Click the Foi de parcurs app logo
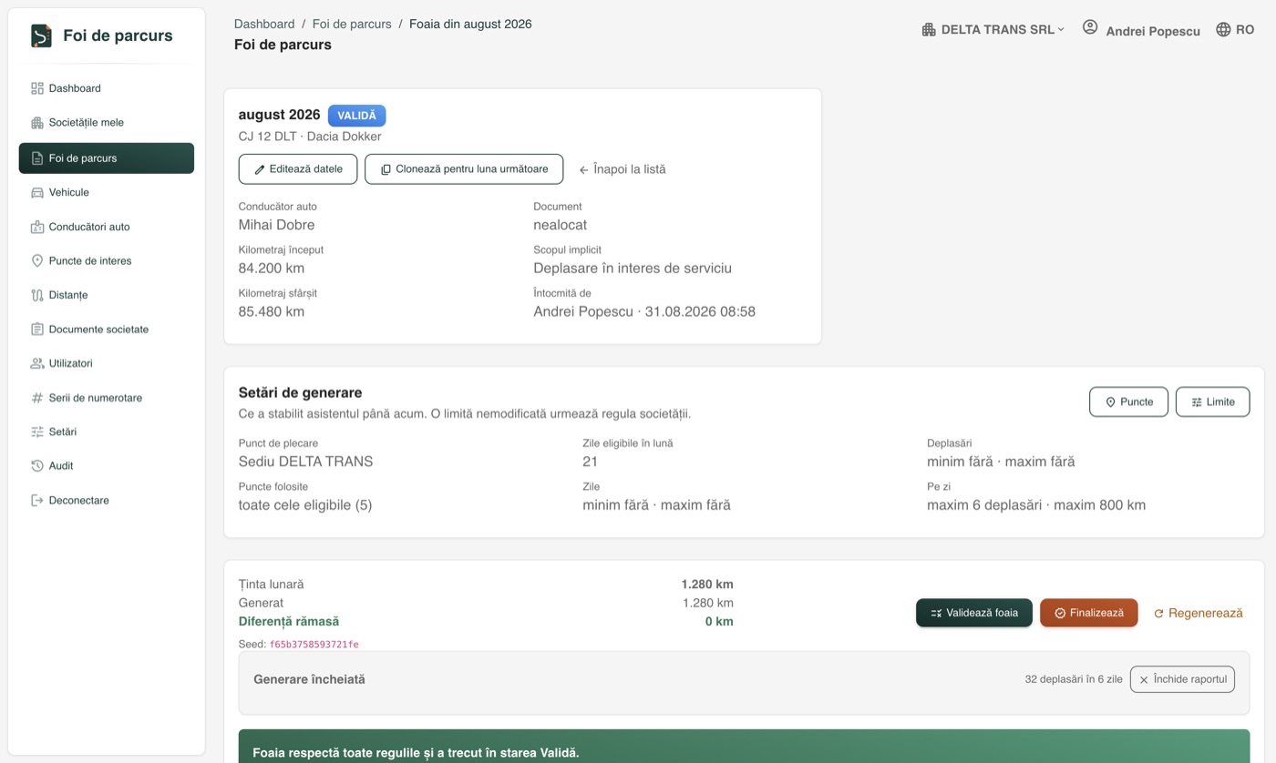Image resolution: width=1276 pixels, height=763 pixels. tap(41, 36)
